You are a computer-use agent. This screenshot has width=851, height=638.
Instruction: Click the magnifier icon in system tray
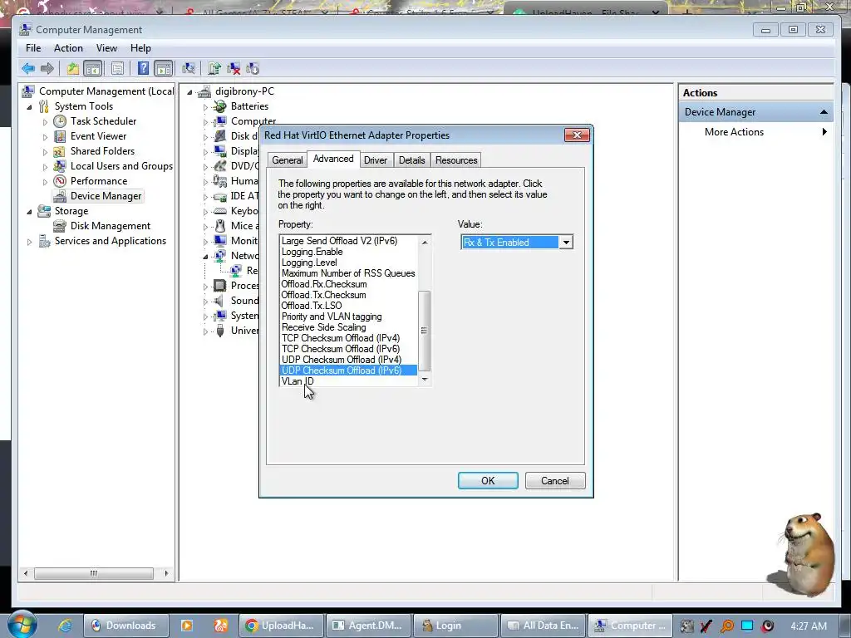726,626
